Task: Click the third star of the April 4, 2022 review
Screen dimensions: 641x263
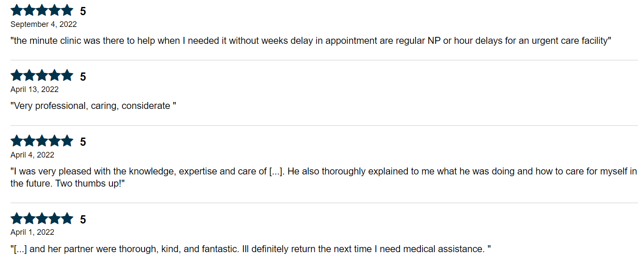Action: coord(42,141)
